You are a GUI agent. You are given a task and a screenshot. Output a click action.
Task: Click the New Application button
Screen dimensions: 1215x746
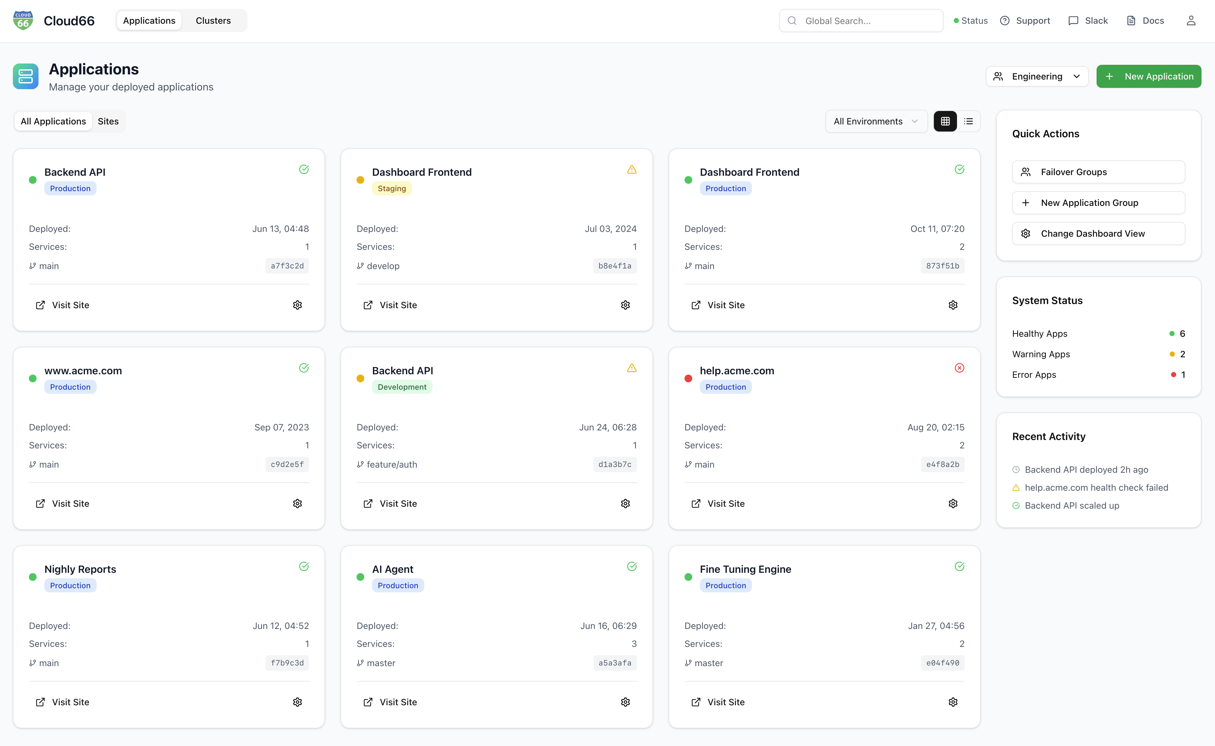pos(1148,76)
